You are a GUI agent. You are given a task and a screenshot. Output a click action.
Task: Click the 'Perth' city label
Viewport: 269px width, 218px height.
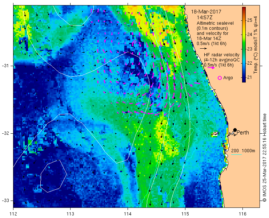pyautogui.click(x=243, y=133)
